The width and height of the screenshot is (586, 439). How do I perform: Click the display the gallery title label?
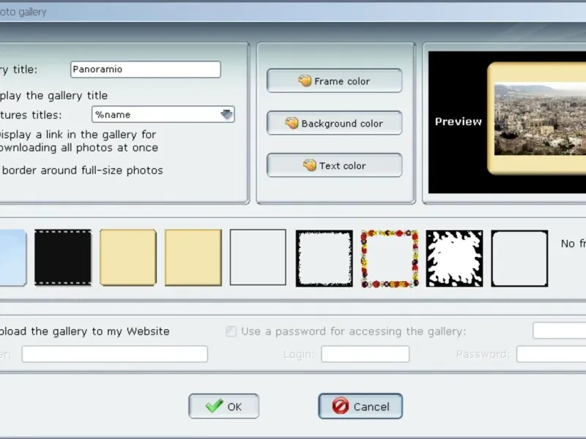coord(53,96)
